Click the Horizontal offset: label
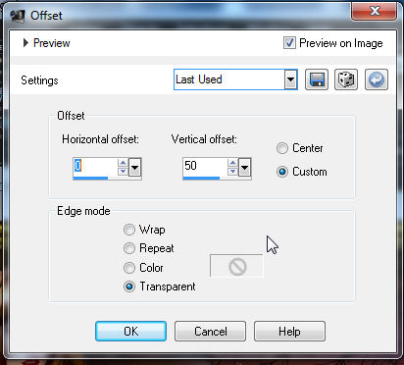 (101, 139)
